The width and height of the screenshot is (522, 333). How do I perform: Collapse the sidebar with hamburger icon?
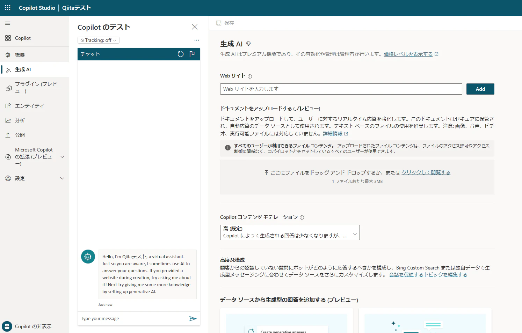point(8,23)
